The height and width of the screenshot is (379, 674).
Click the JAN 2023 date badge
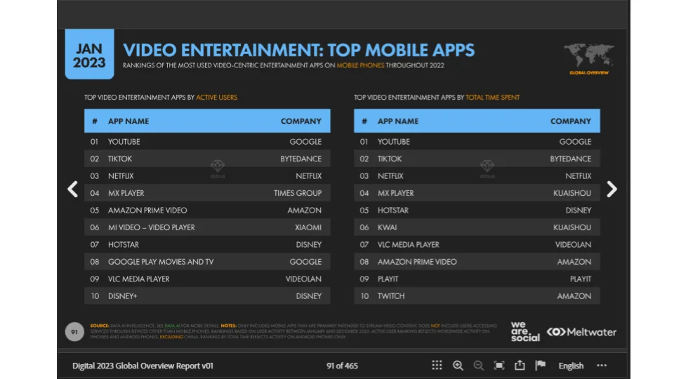click(x=89, y=54)
